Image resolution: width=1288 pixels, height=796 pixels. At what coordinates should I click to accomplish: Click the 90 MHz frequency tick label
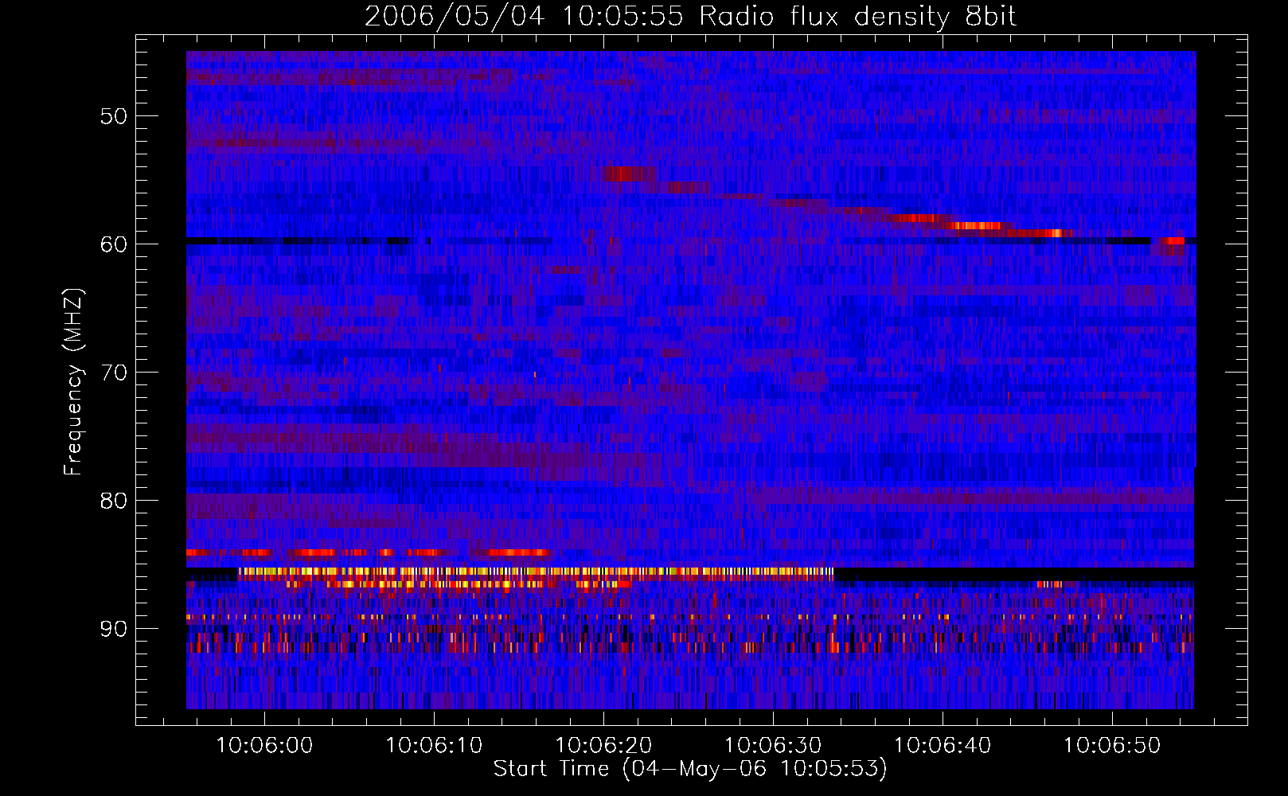(114, 629)
